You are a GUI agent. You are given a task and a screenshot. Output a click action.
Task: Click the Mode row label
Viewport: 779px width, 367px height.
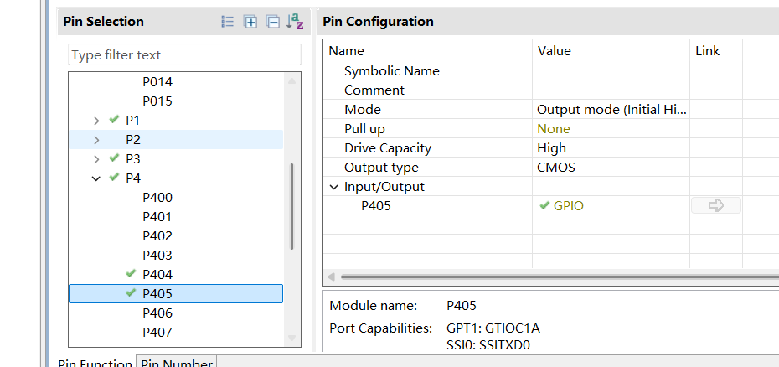point(362,110)
